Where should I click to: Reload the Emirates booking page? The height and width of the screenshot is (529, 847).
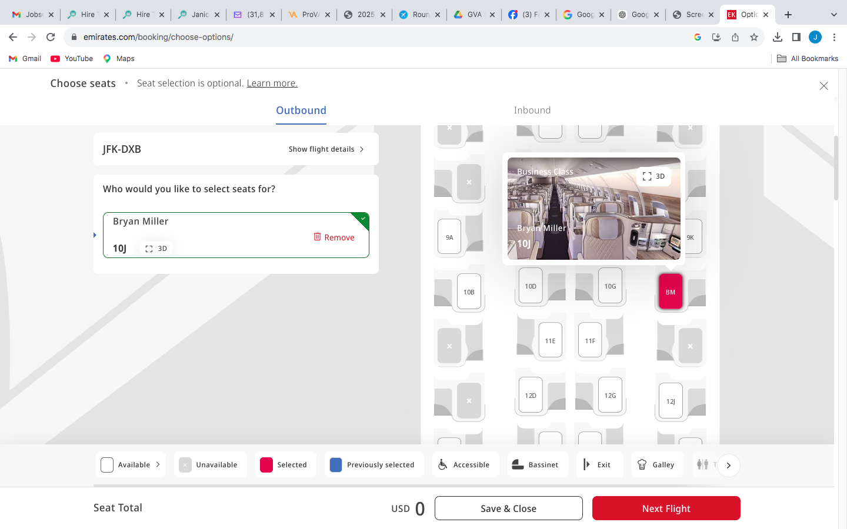pos(51,37)
